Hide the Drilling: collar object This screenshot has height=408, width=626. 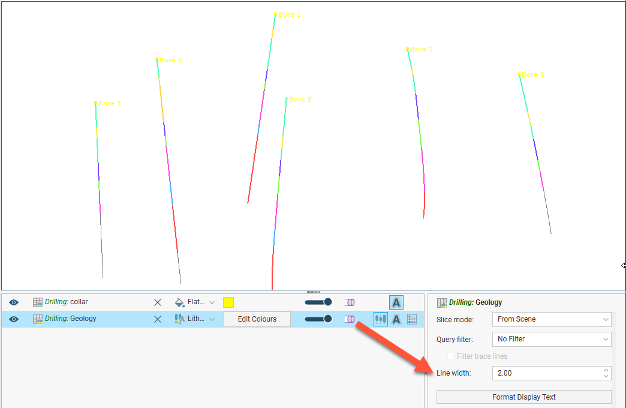14,302
